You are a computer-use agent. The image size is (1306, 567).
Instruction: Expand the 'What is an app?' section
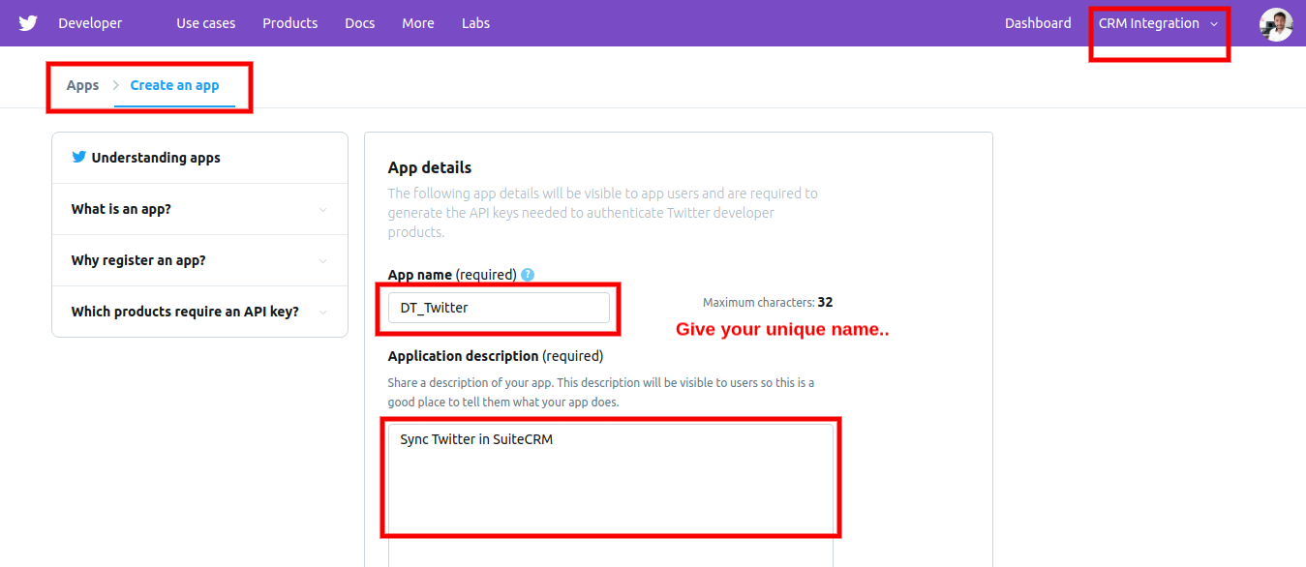199,209
